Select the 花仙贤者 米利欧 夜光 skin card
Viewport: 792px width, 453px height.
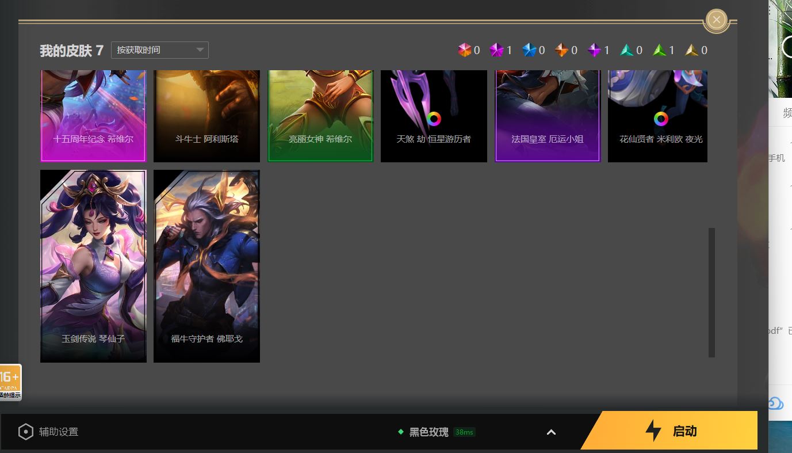point(657,116)
